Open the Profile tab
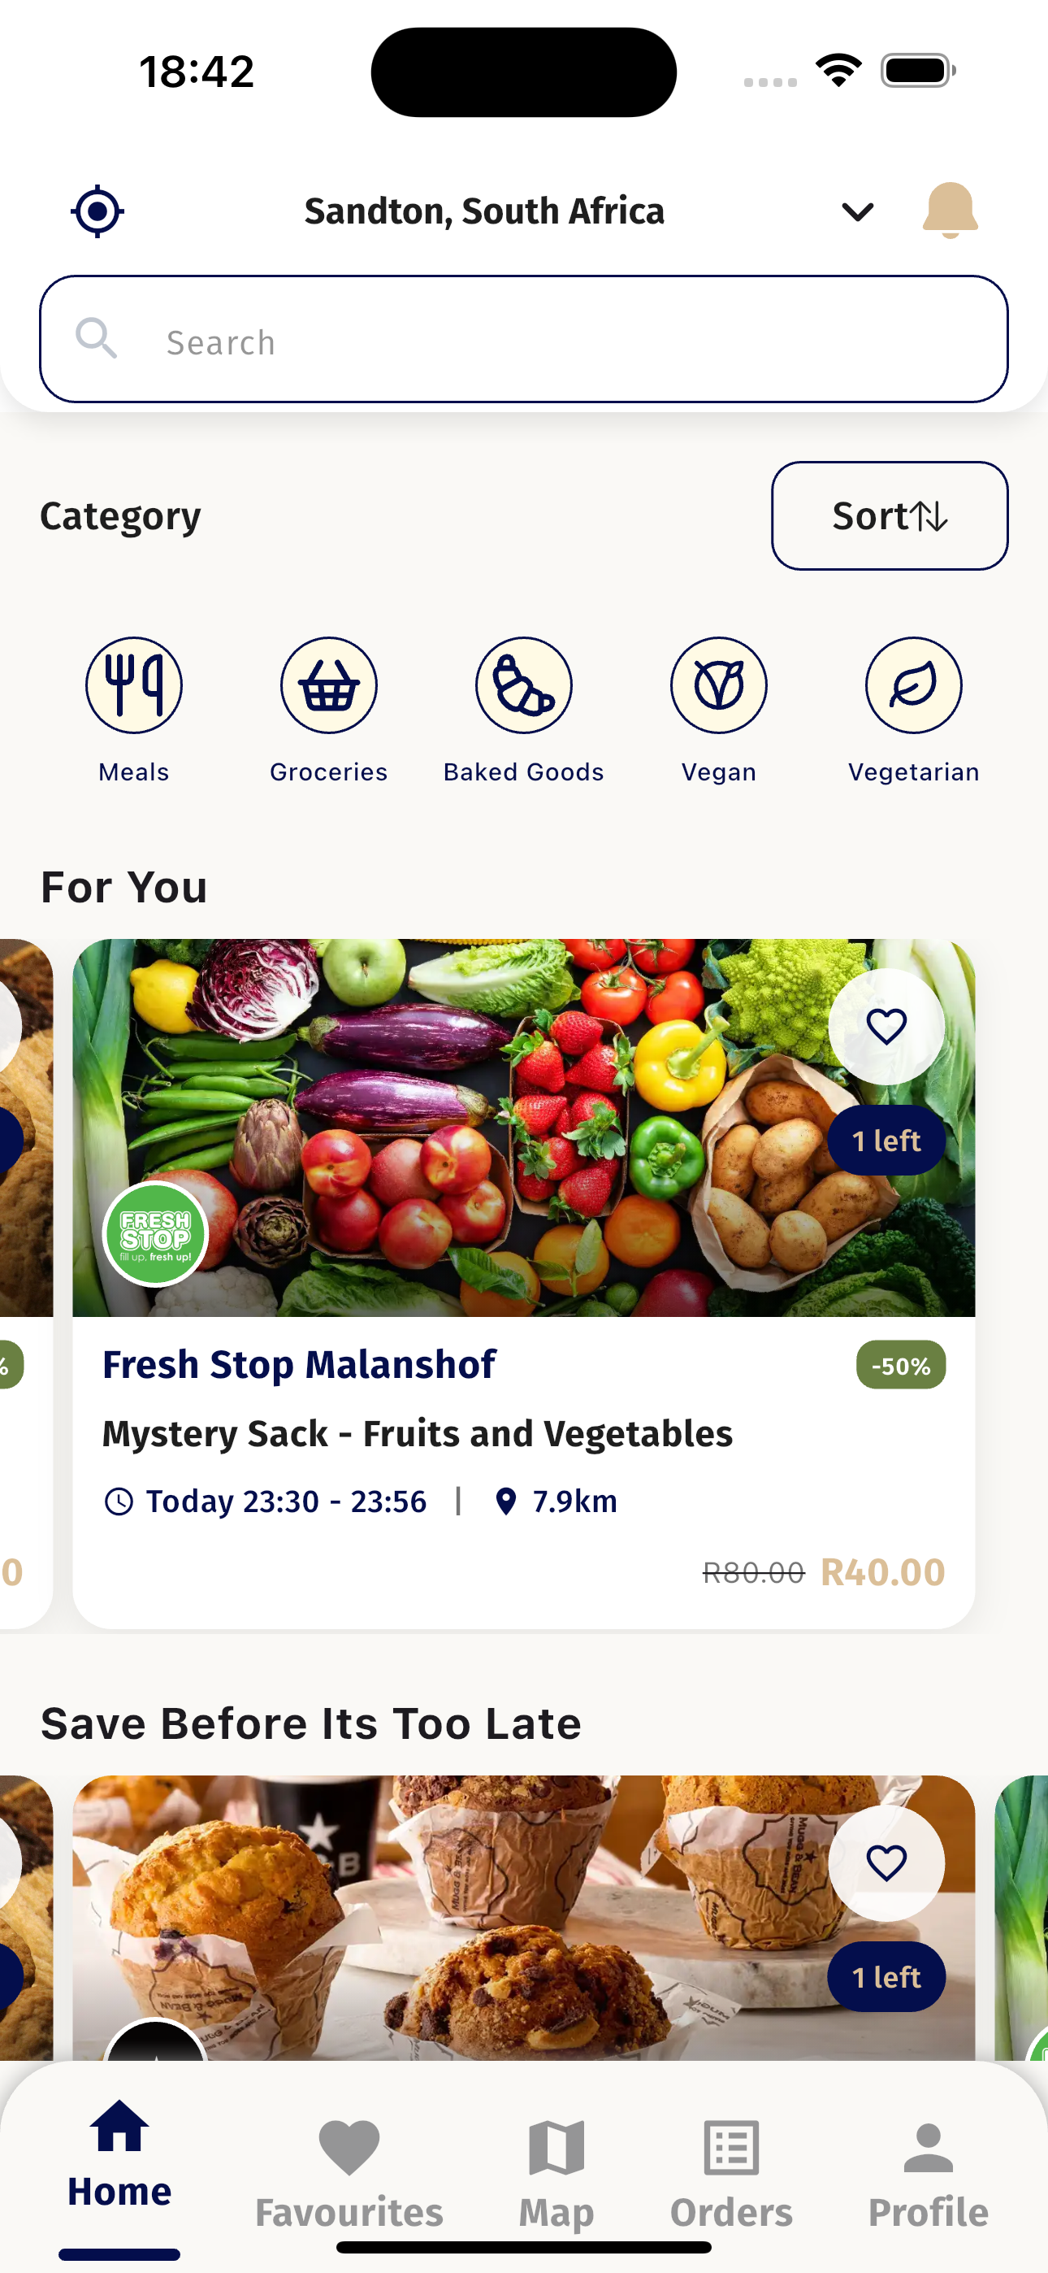Image resolution: width=1048 pixels, height=2273 pixels. click(928, 2172)
